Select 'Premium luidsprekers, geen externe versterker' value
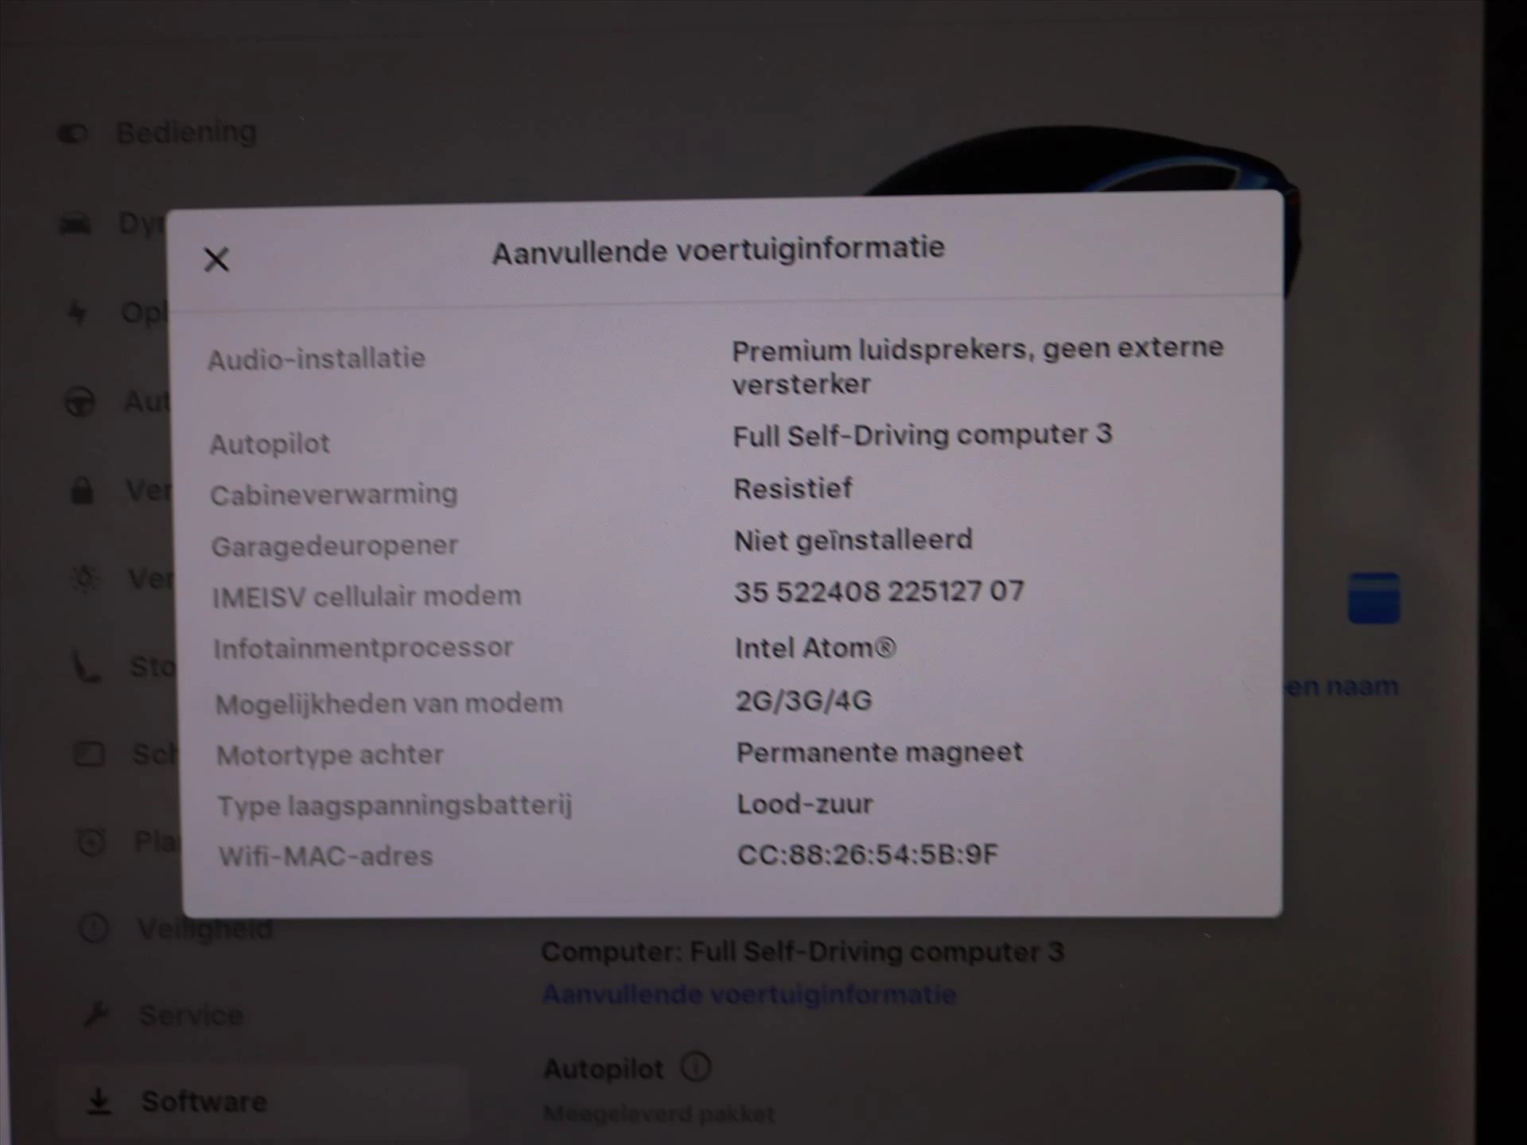Image resolution: width=1527 pixels, height=1145 pixels. 977,367
